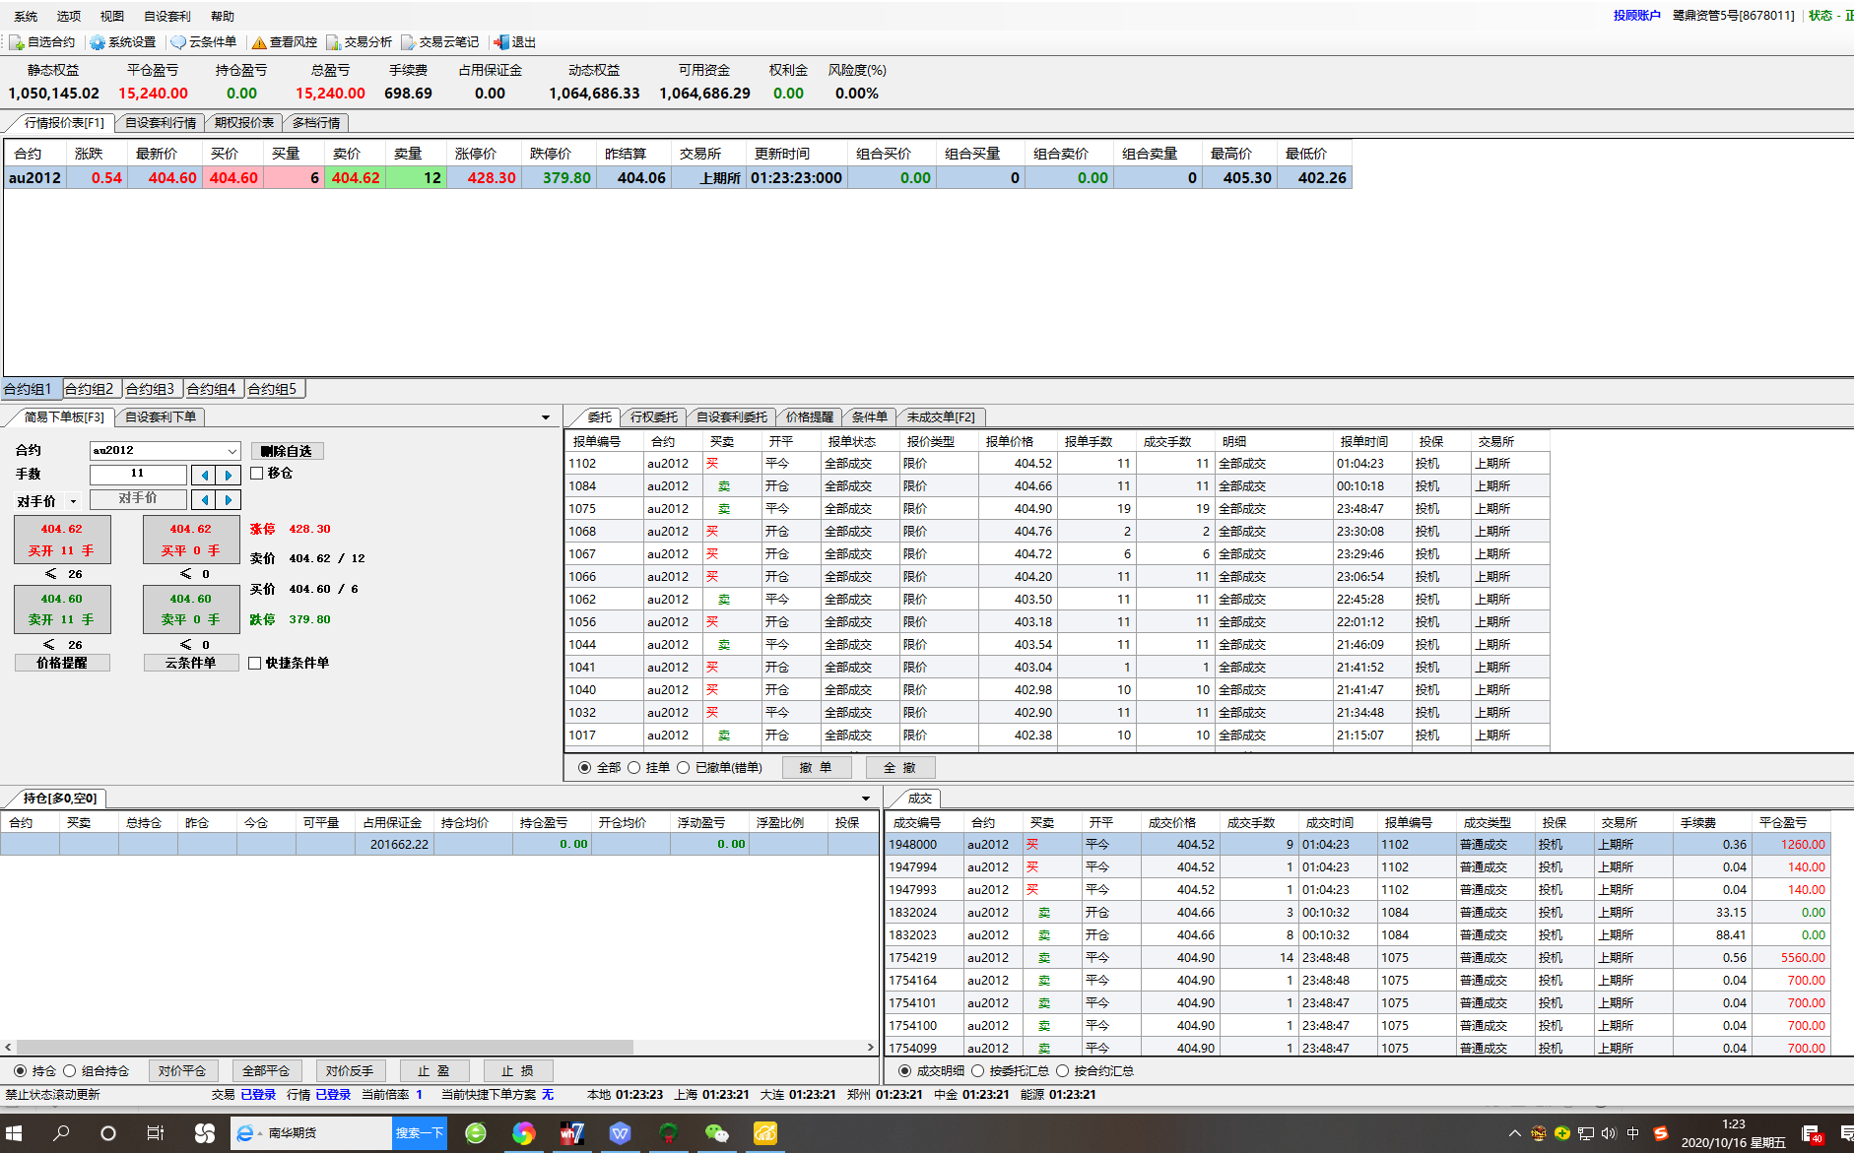This screenshot has width=1854, height=1153.
Task: Open 系统设置 settings
Action: click(x=123, y=42)
